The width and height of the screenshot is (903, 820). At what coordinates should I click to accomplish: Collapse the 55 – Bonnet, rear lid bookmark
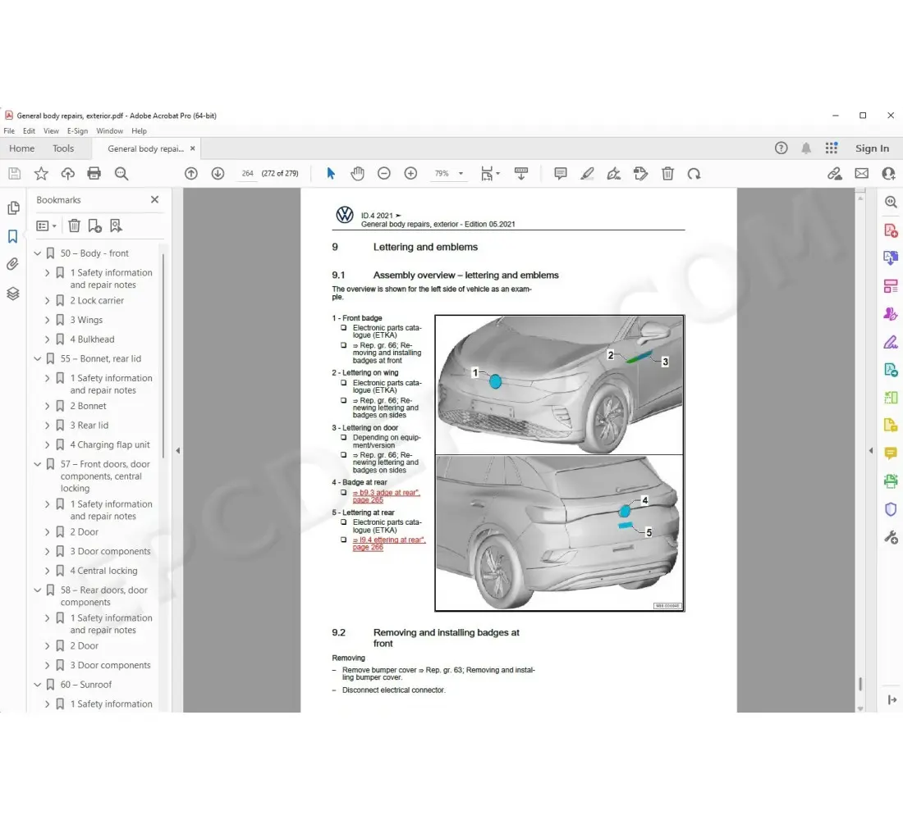[38, 358]
